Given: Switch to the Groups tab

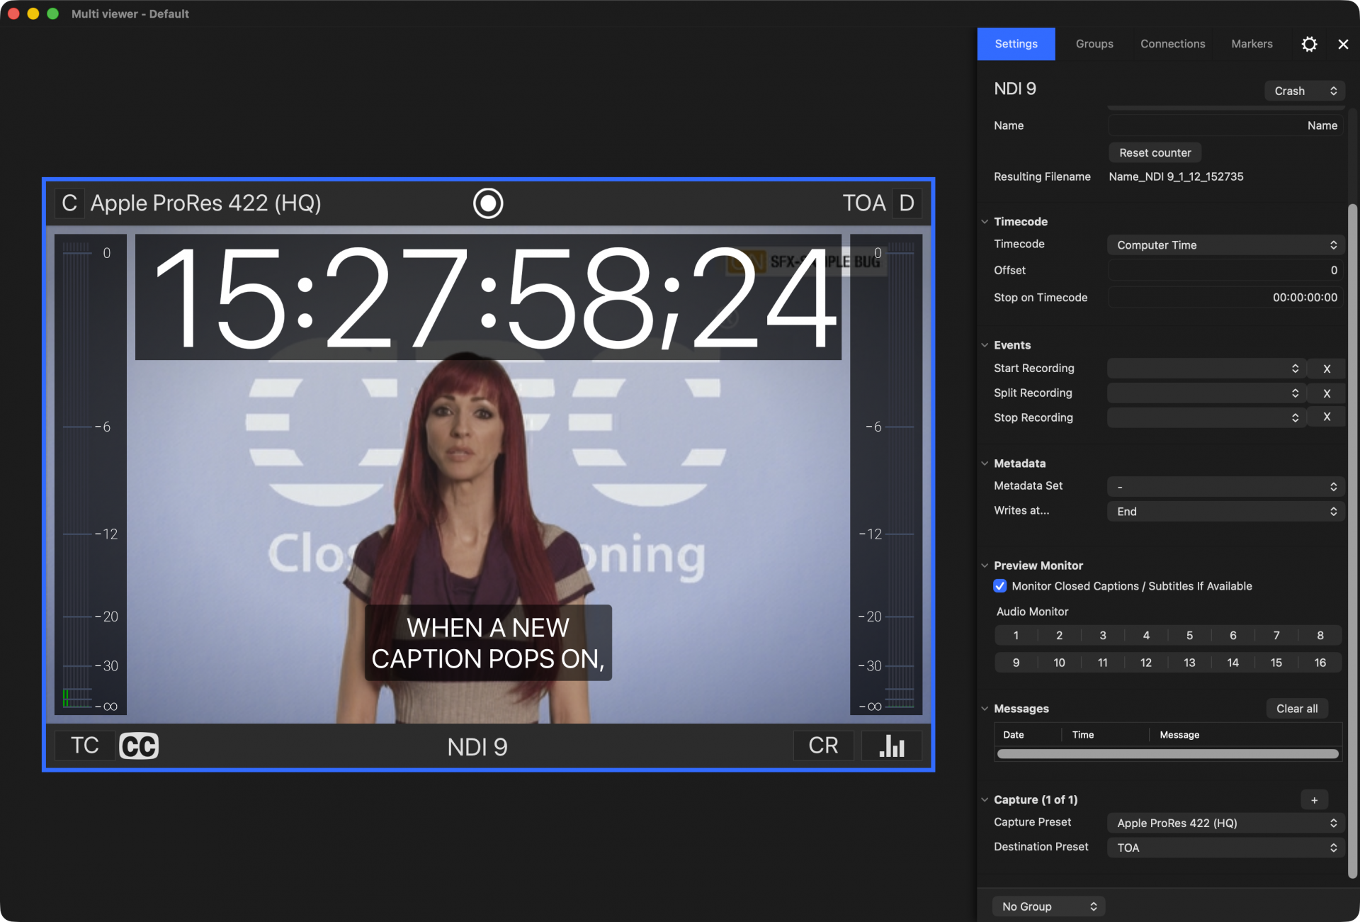Looking at the screenshot, I should 1094,44.
